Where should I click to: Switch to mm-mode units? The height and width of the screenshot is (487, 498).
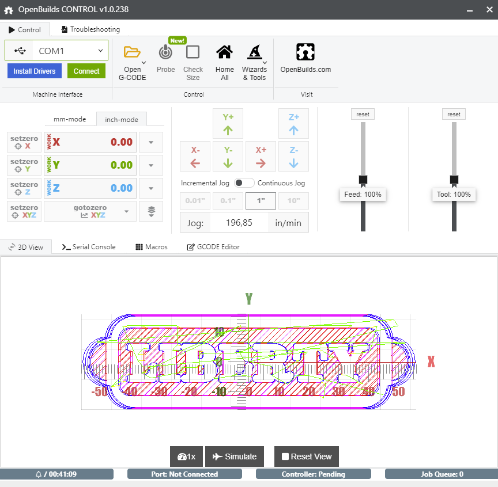[70, 119]
